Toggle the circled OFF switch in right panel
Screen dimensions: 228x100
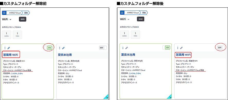(x=221, y=47)
